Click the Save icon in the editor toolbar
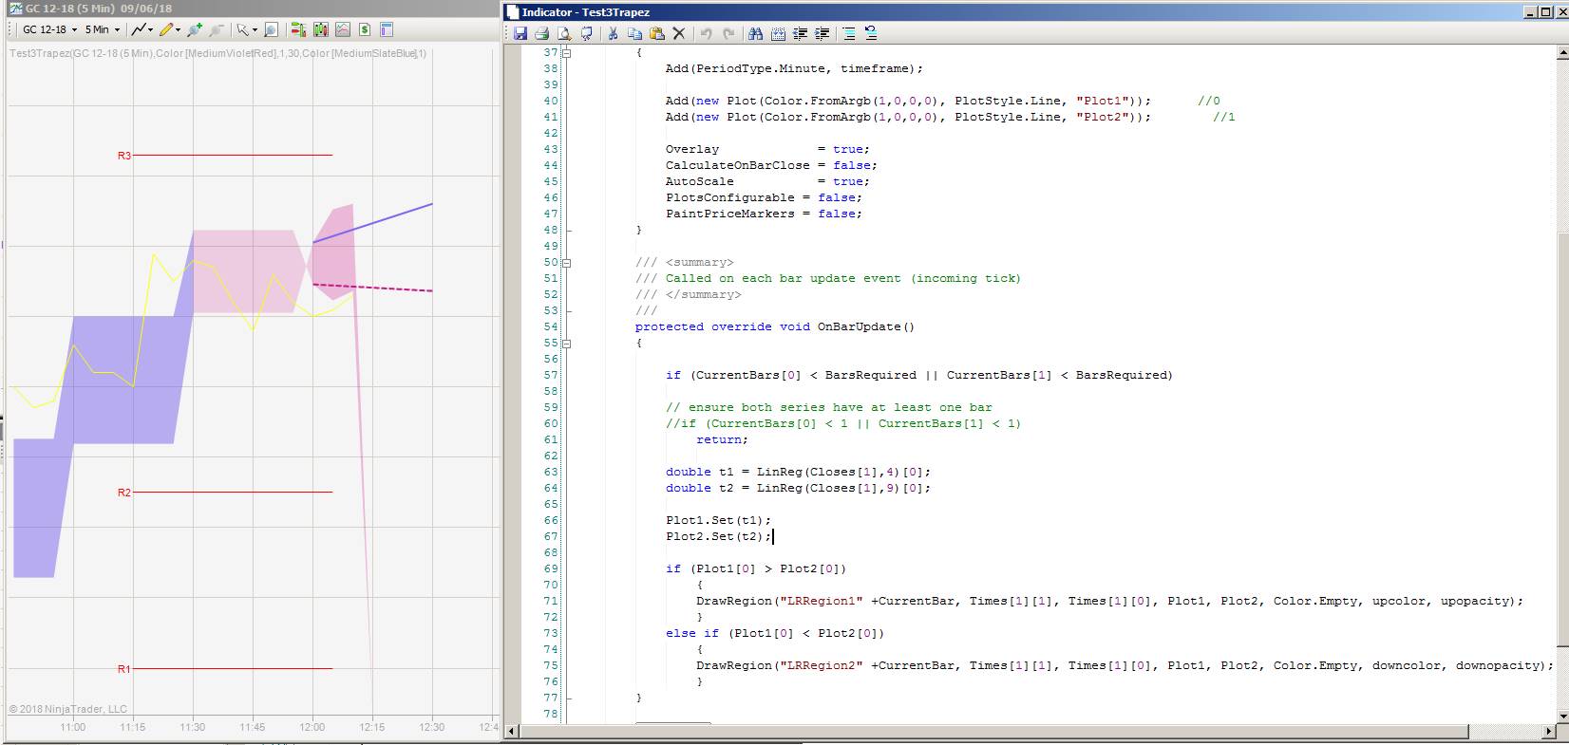 click(x=520, y=33)
